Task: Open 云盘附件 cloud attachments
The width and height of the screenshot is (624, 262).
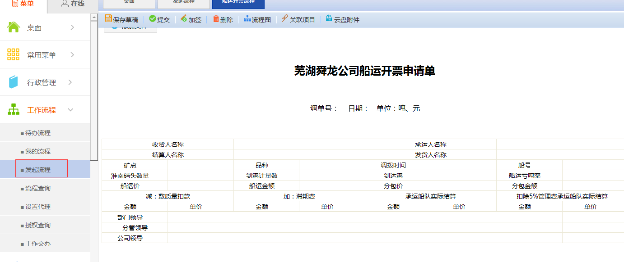Action: pyautogui.click(x=342, y=19)
